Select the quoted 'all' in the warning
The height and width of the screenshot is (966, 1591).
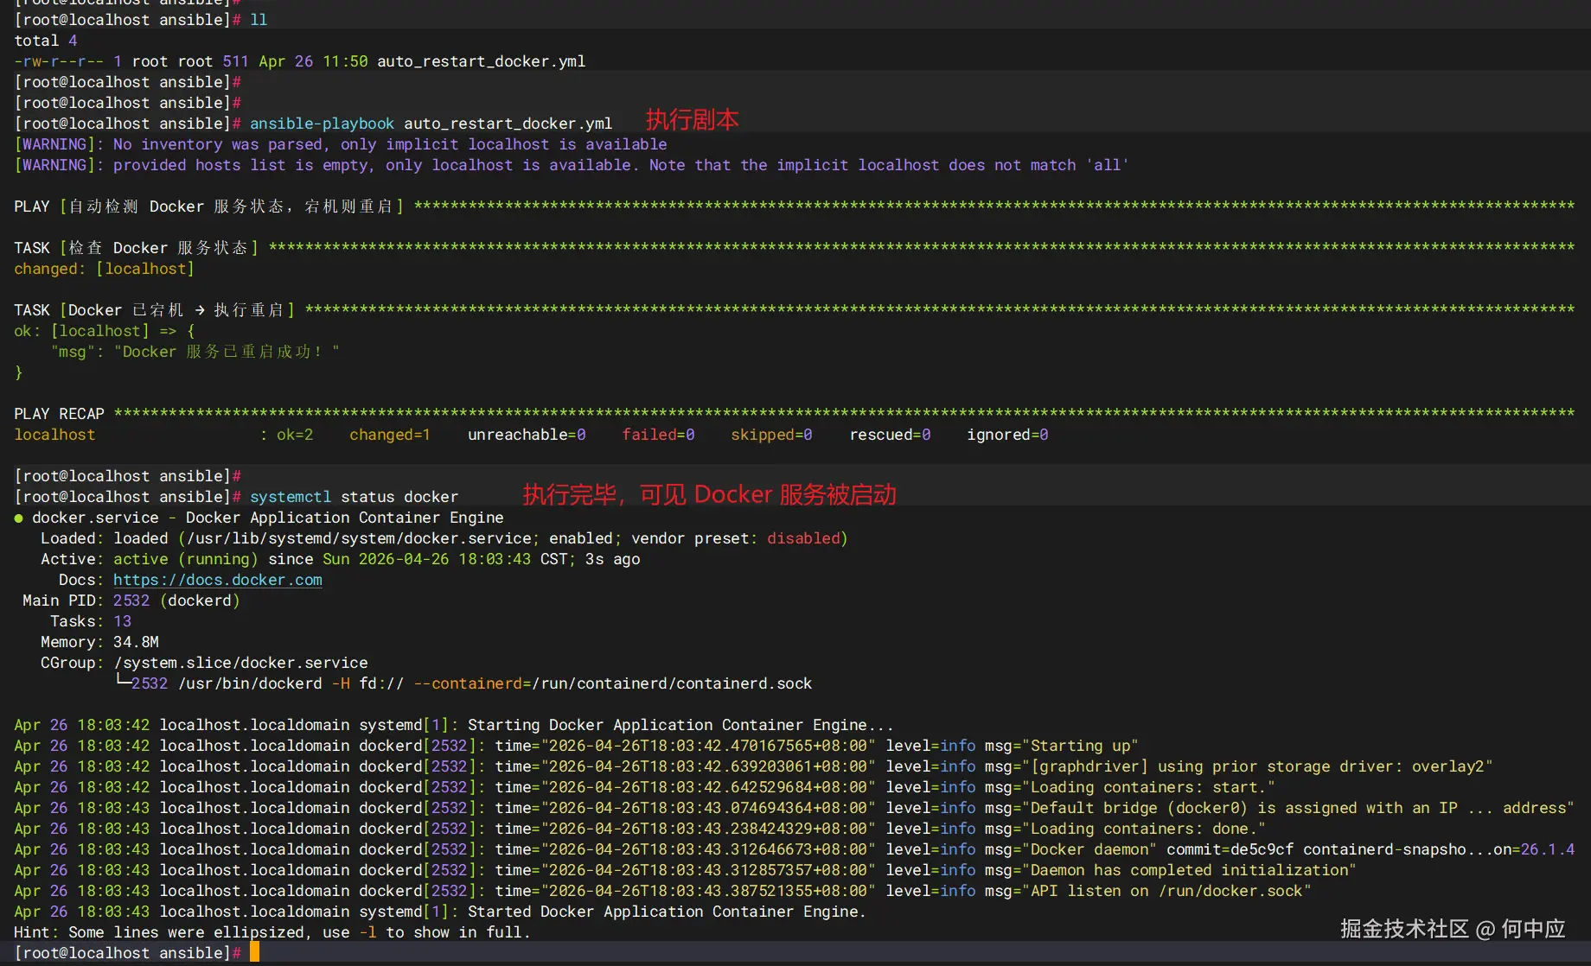click(x=1108, y=165)
